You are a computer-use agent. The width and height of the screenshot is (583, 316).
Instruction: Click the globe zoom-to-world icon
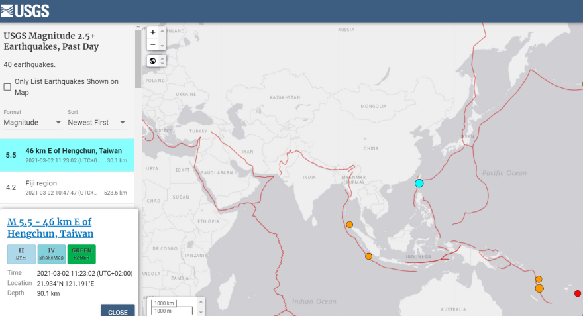click(x=153, y=61)
